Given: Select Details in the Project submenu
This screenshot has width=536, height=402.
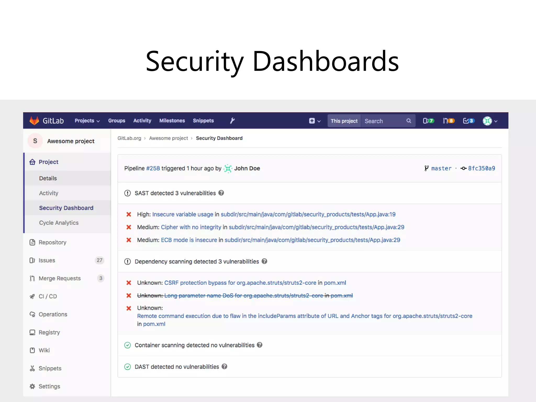Looking at the screenshot, I should [x=48, y=178].
